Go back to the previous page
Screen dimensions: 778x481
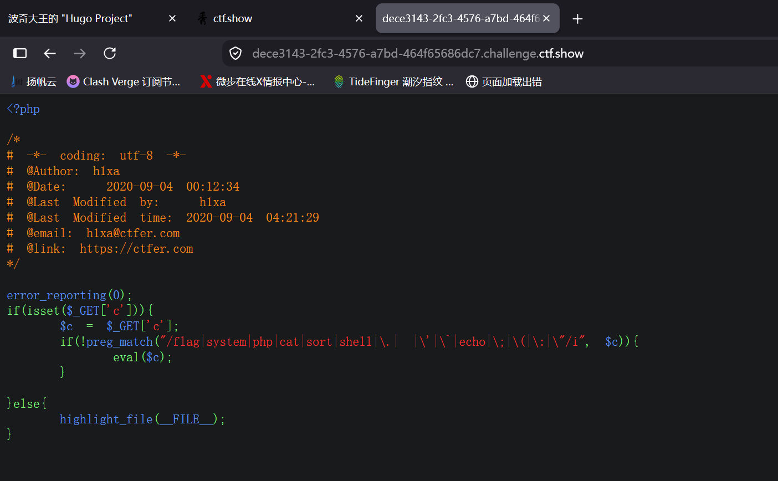pos(50,53)
